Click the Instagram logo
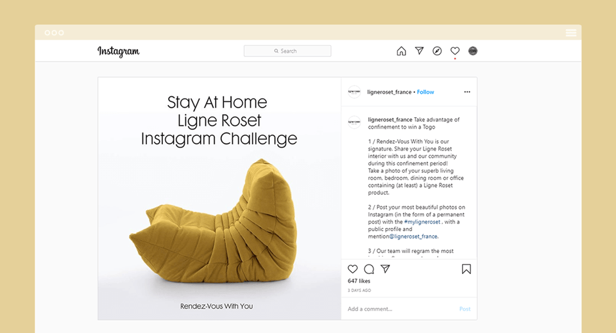Viewport: 616px width, 333px height. tap(118, 51)
